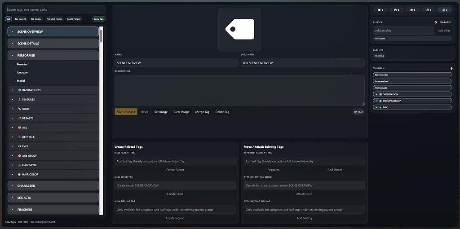Click Create Sibling
This screenshot has height=229, width=460.
point(175,218)
